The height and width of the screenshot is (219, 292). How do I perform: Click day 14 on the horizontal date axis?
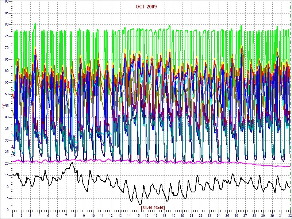(129, 215)
